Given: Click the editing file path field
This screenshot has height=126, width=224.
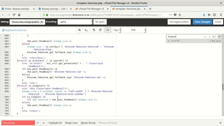Looking at the screenshot, I should pos(27,22).
